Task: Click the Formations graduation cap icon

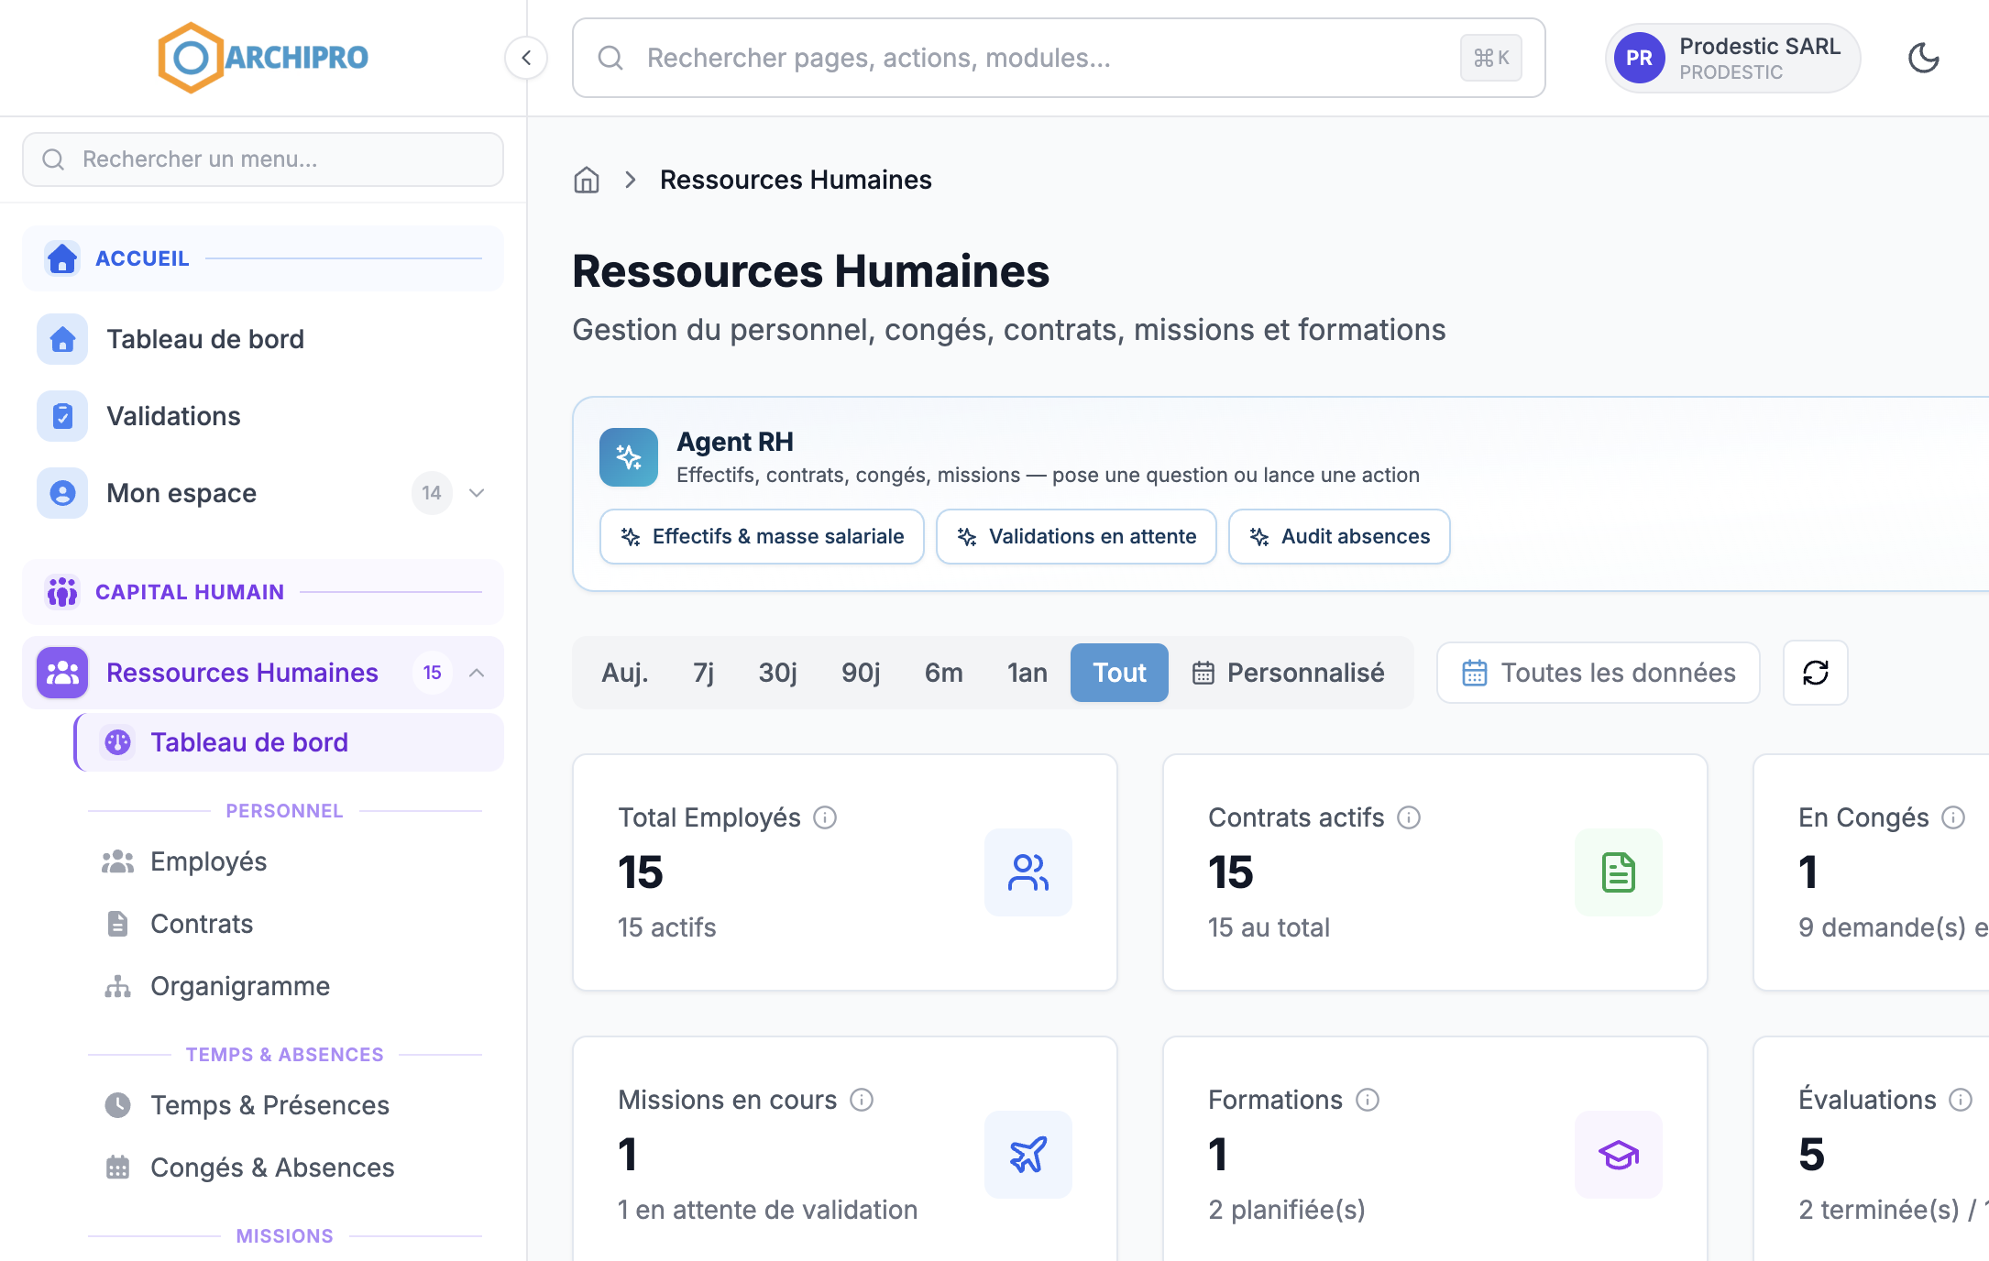Action: pos(1619,1155)
